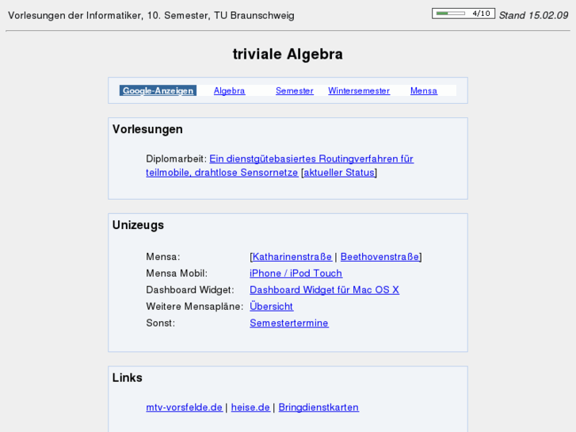
Task: Visit the mtv-vorfelde.de link
Action: 184,407
